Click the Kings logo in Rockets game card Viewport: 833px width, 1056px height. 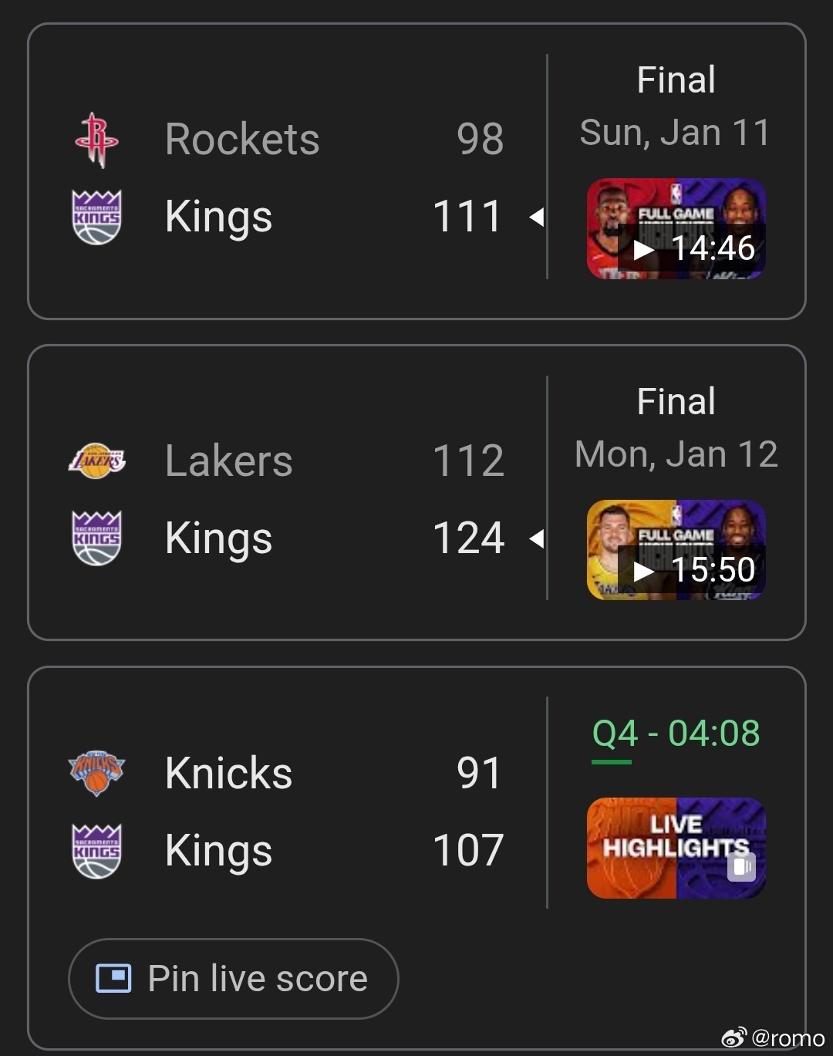(x=96, y=217)
